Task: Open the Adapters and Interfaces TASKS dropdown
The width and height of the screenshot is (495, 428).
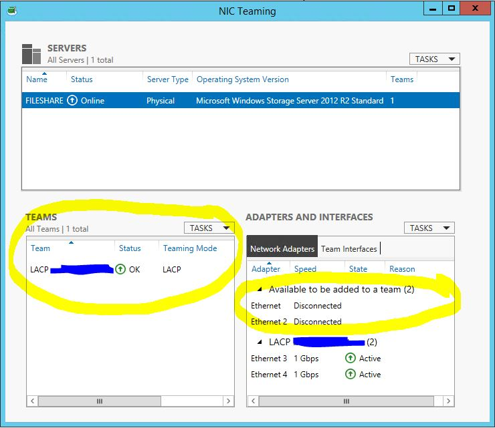Action: point(429,228)
